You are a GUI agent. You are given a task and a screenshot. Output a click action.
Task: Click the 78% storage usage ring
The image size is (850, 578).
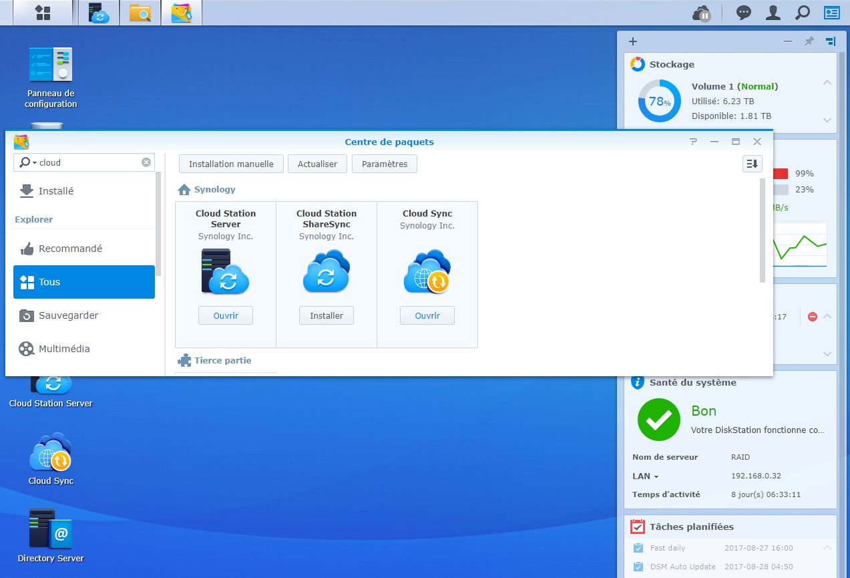(660, 101)
